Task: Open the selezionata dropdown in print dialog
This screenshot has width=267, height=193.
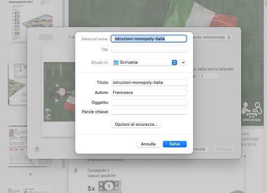Action: pos(212,37)
